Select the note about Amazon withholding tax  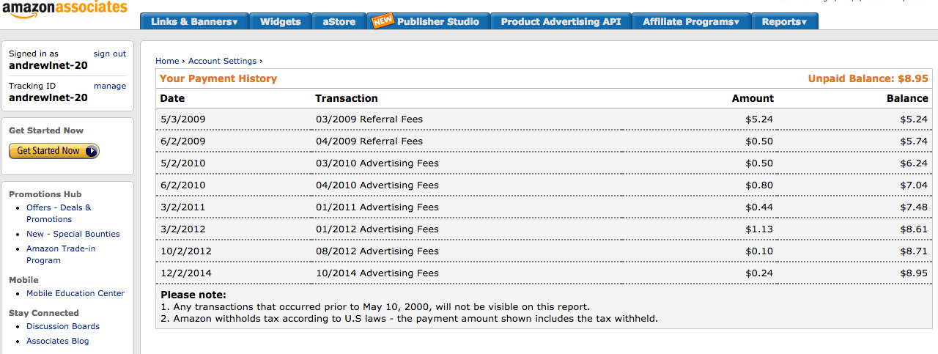(x=409, y=319)
